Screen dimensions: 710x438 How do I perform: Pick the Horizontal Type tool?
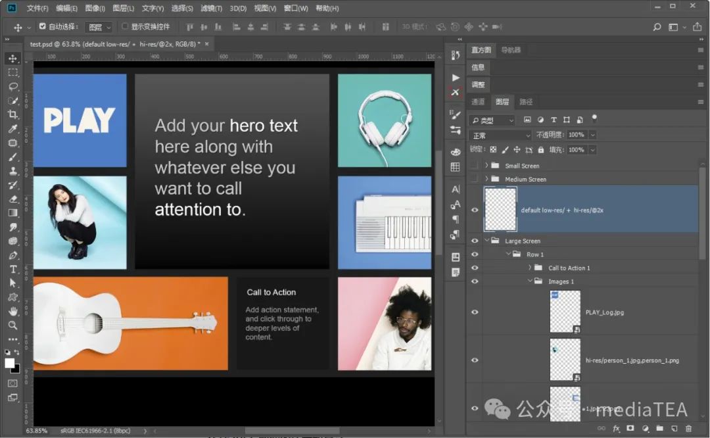[12, 269]
